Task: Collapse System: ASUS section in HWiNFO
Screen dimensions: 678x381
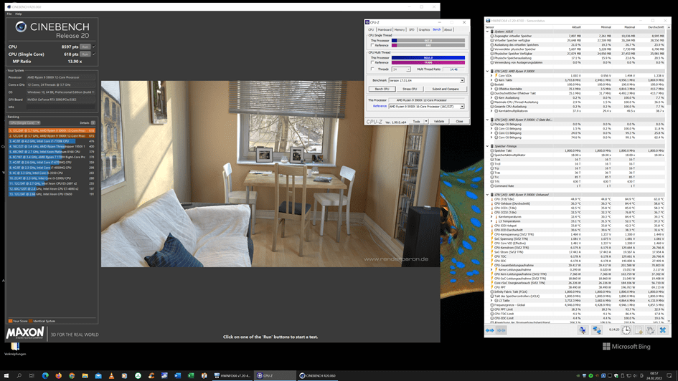Action: [487, 32]
